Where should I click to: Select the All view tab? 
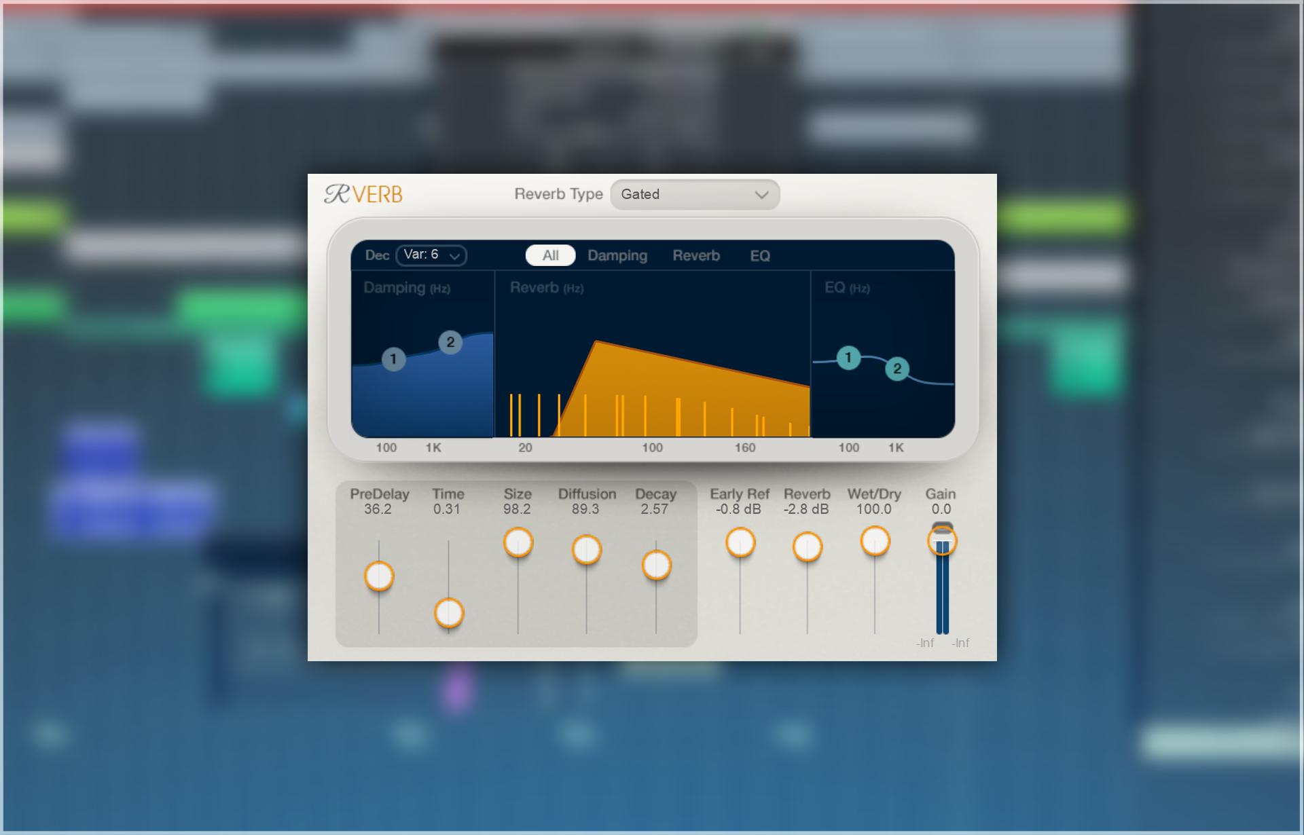click(550, 255)
